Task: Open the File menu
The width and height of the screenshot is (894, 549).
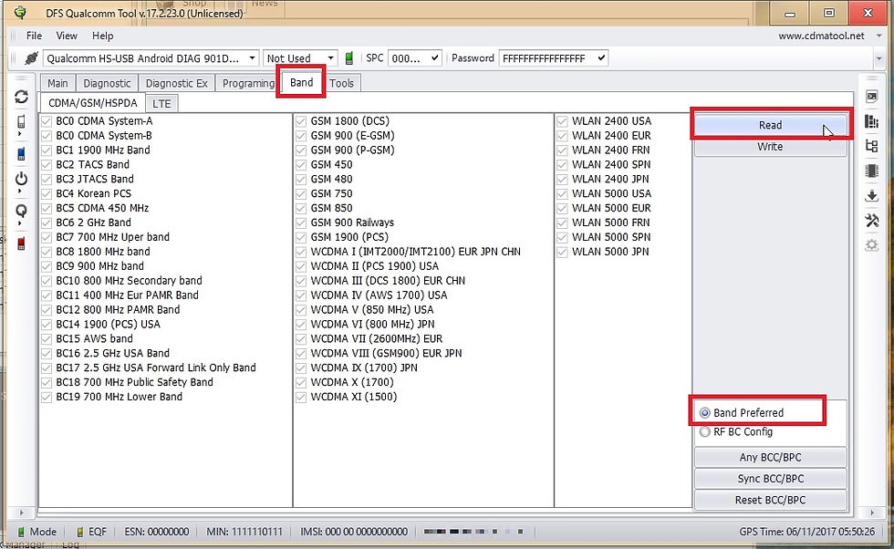Action: (35, 36)
